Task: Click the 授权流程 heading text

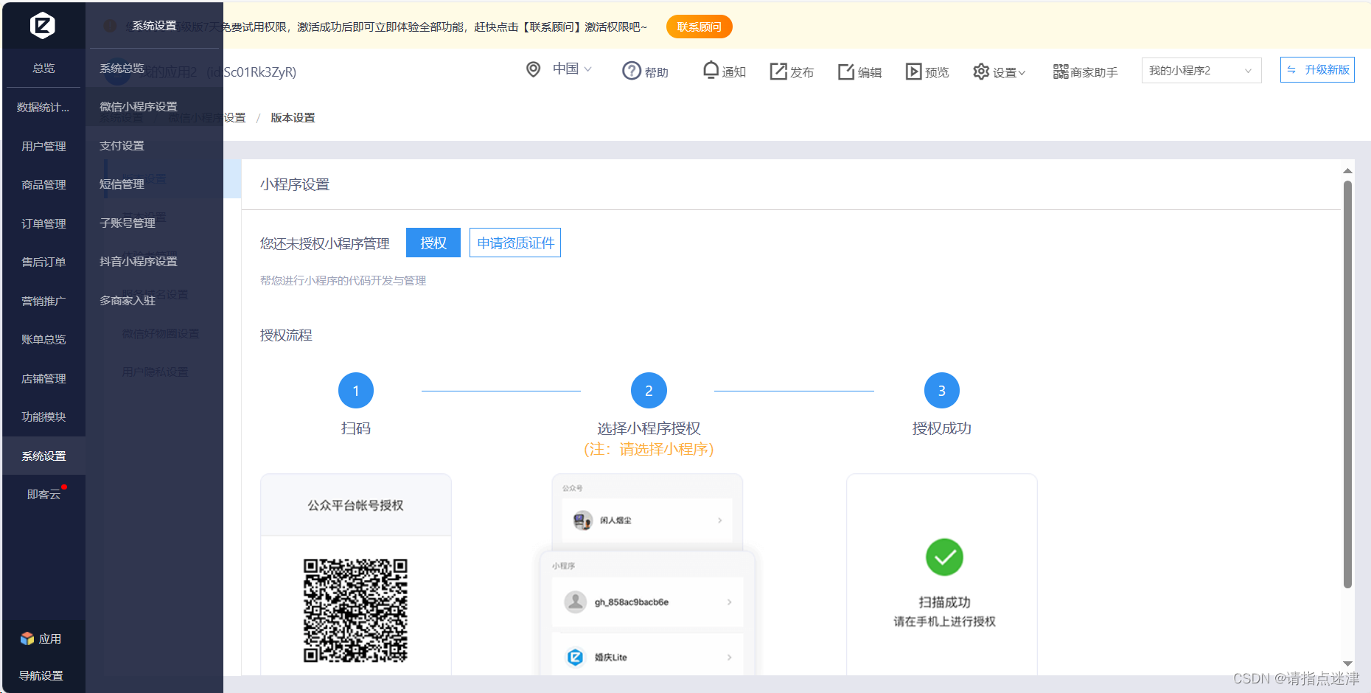Action: click(286, 335)
